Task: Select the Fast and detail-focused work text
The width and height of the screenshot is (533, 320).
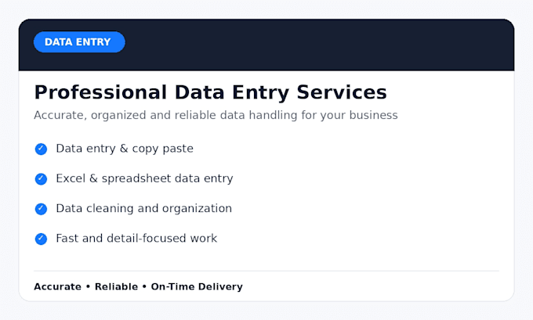Action: 136,238
